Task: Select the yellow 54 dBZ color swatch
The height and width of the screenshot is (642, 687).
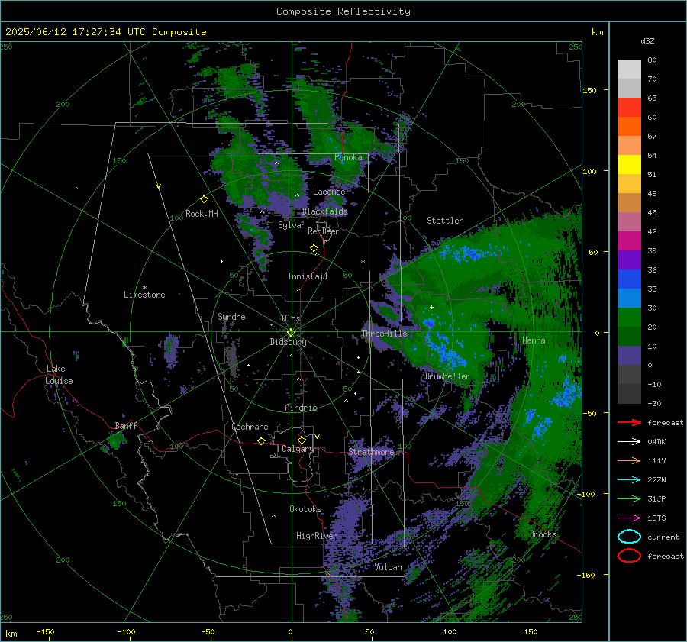Action: point(629,164)
